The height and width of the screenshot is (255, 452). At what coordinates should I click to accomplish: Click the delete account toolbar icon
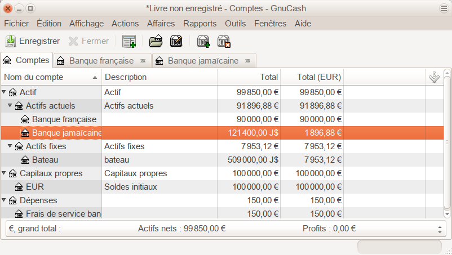(x=224, y=41)
